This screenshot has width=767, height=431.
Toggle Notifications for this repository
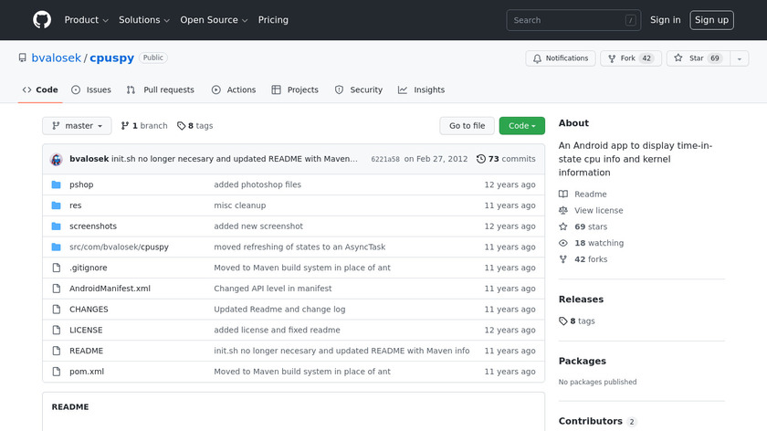point(559,58)
